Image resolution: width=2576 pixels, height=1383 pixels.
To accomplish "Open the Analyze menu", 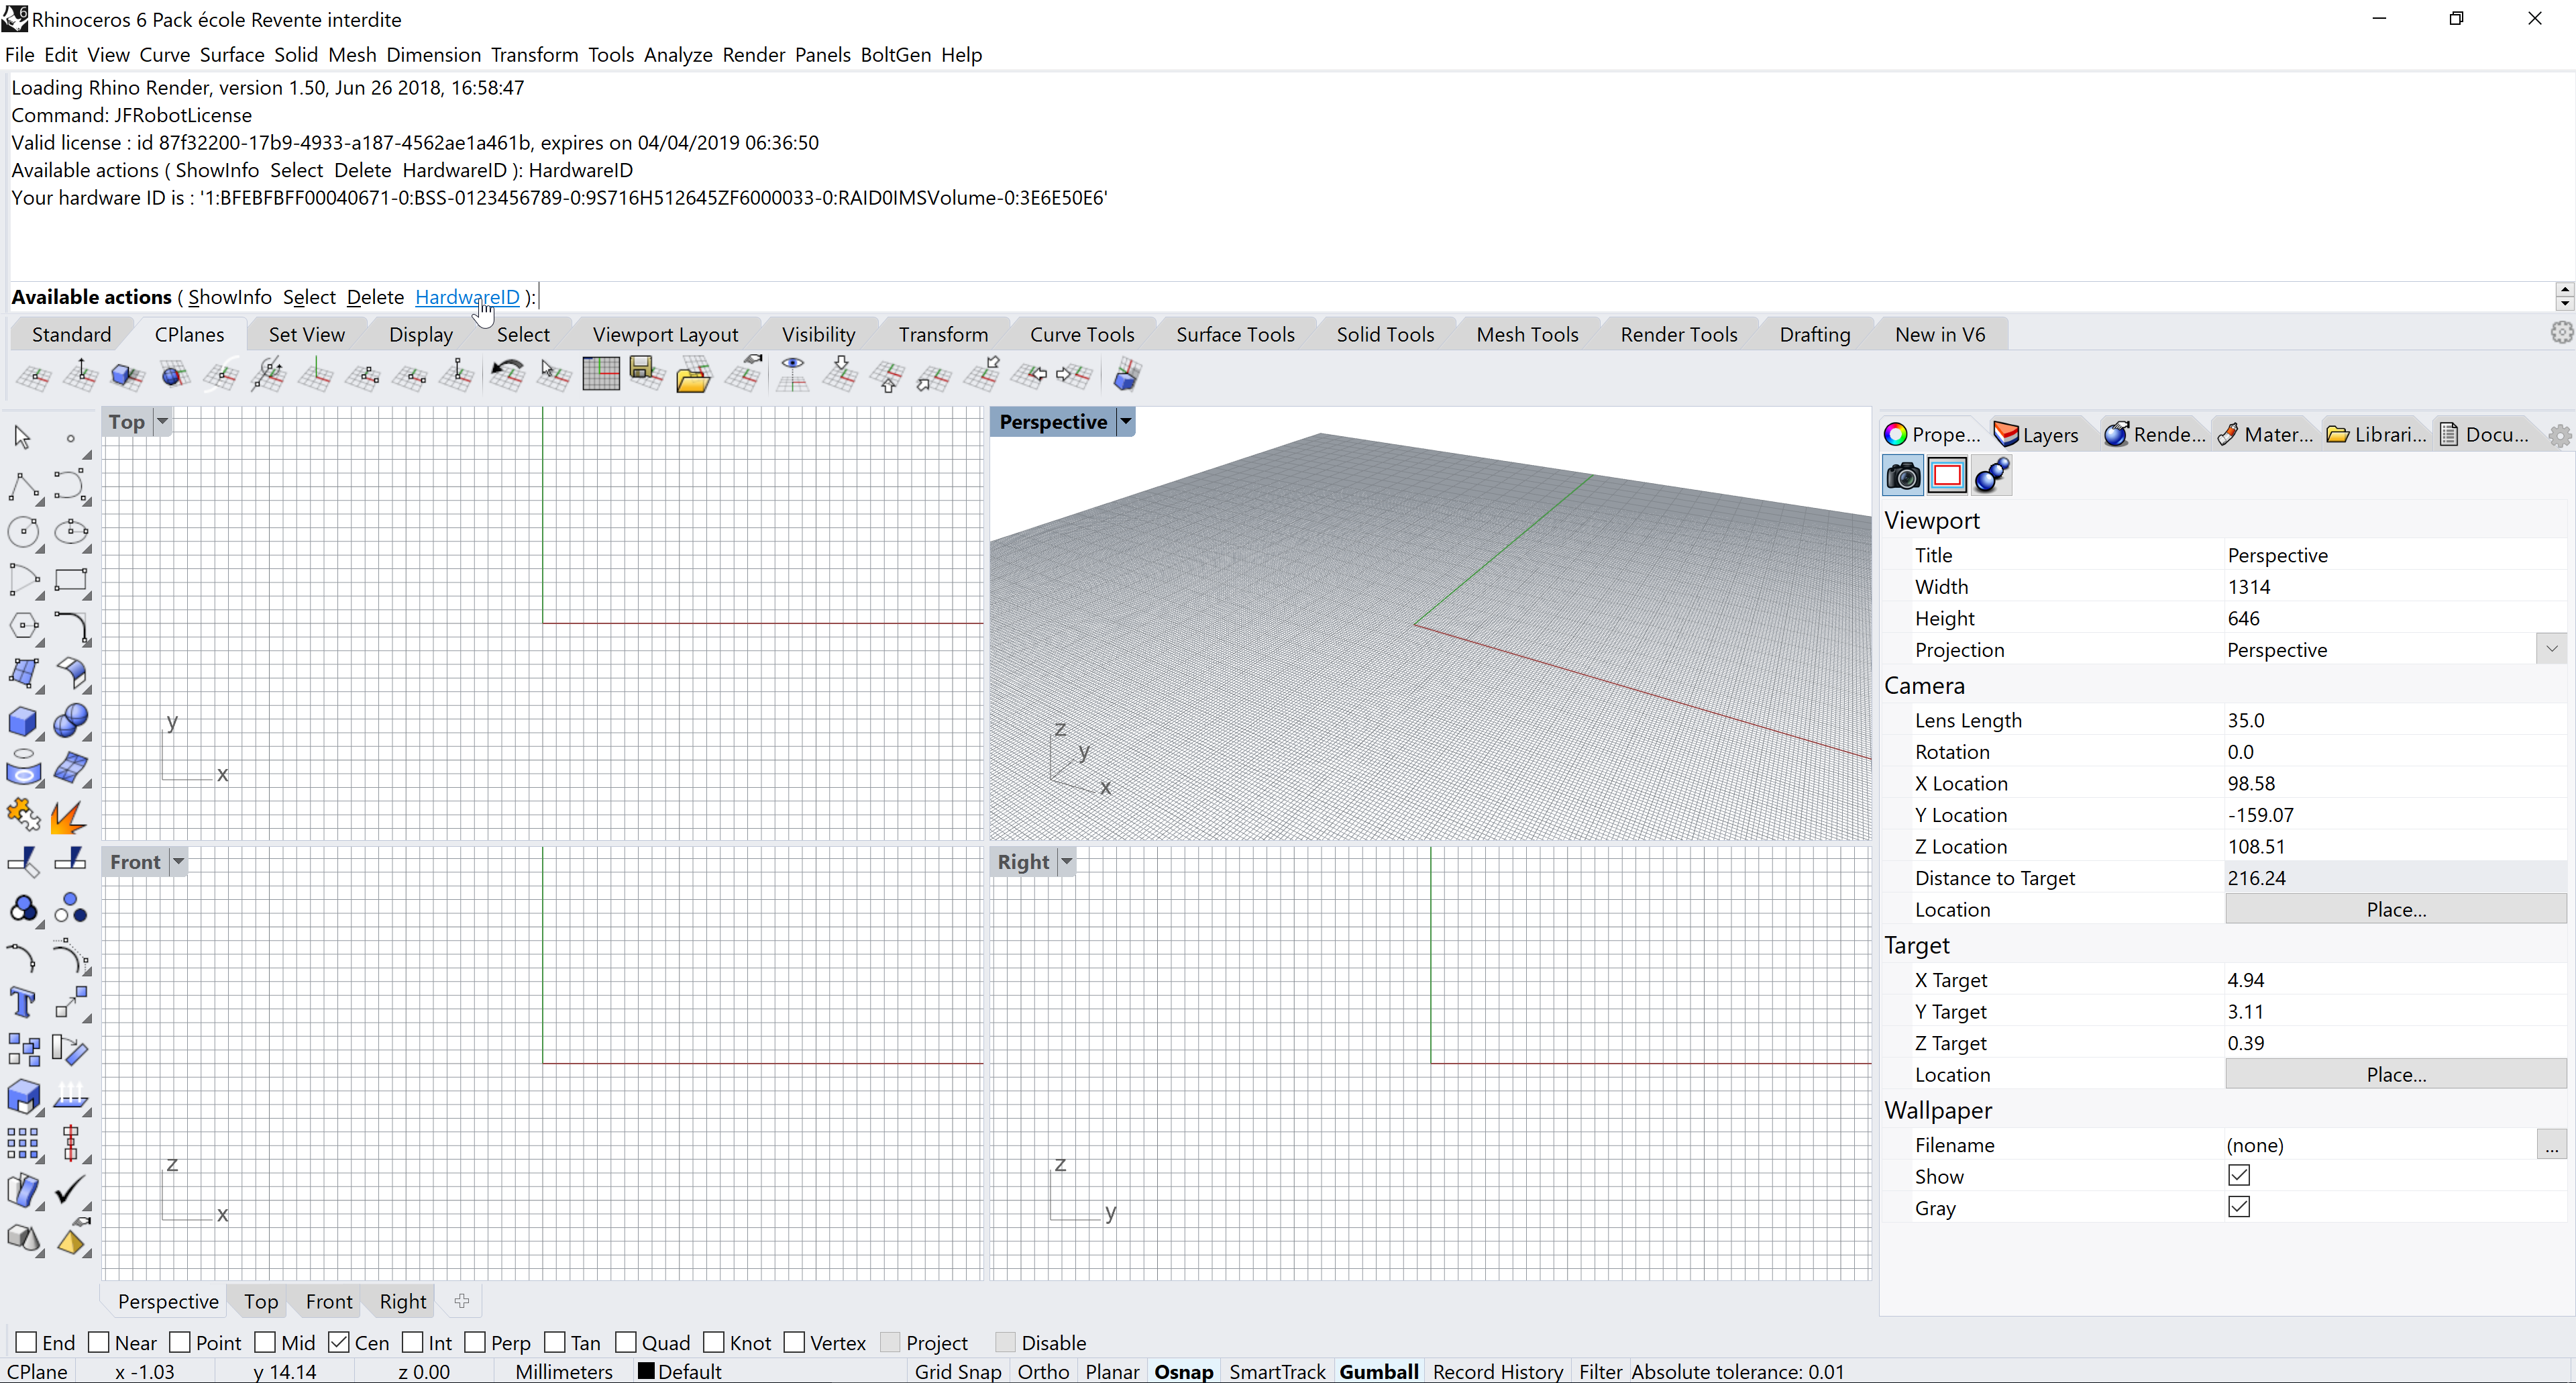I will point(678,54).
